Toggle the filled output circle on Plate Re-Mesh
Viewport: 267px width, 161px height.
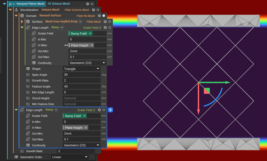tap(104, 16)
